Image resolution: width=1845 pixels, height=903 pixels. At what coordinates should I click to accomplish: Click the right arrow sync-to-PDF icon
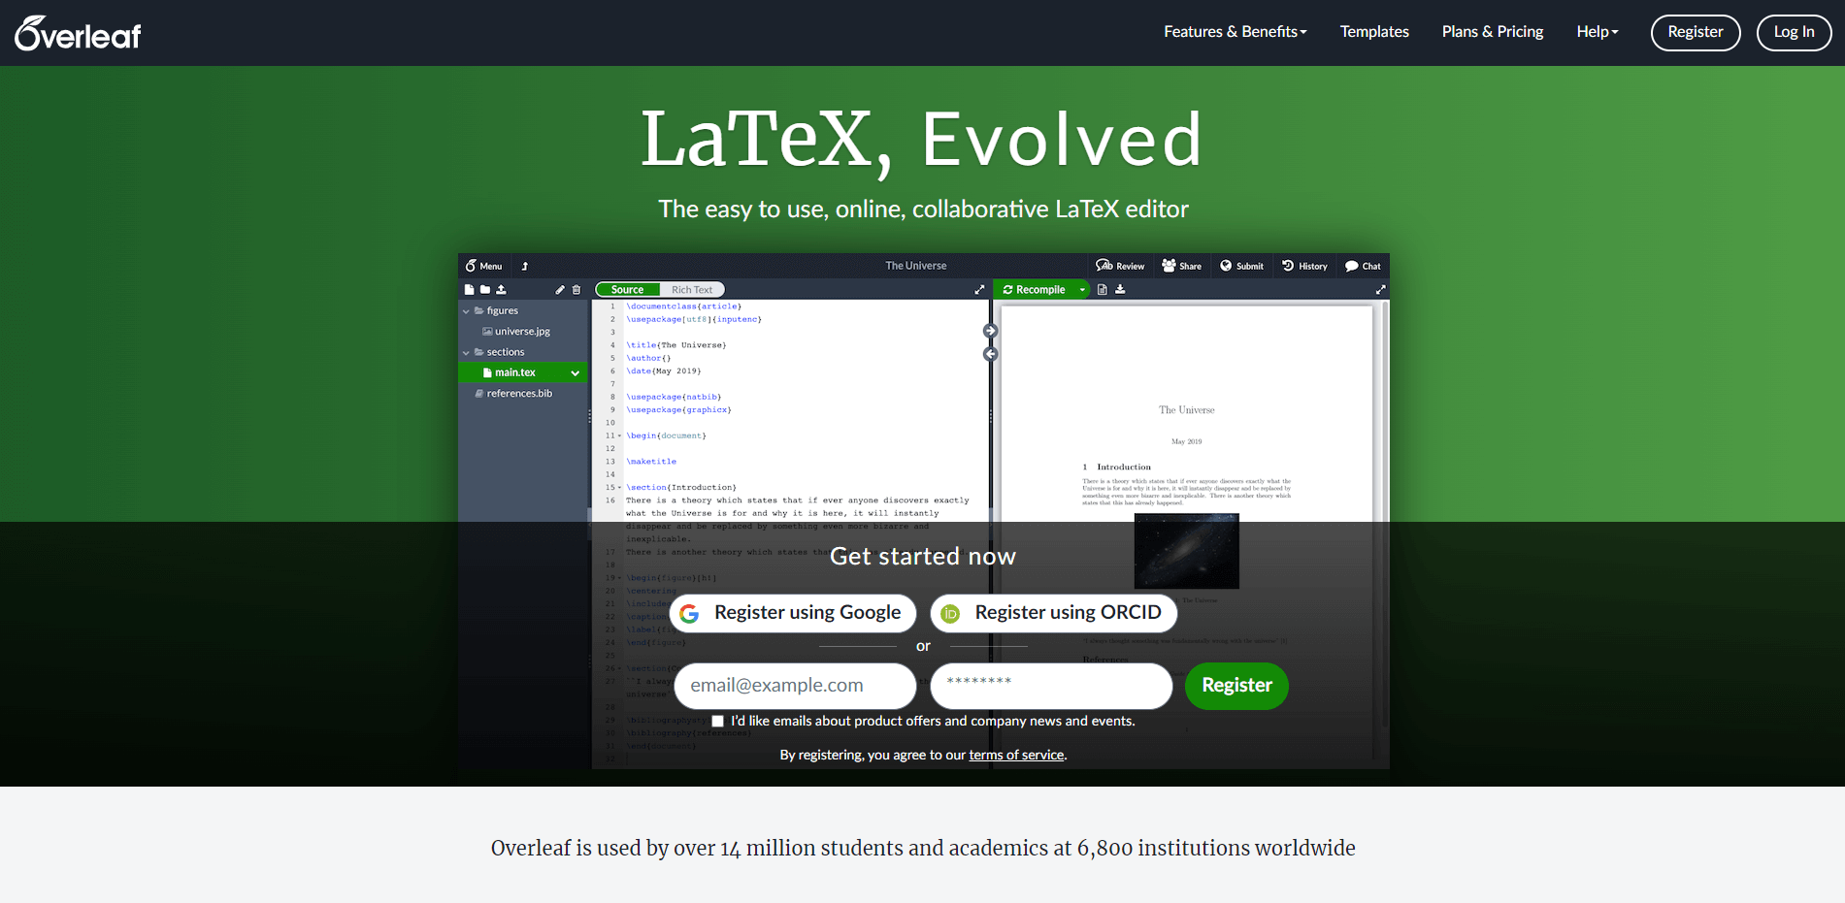tap(991, 332)
